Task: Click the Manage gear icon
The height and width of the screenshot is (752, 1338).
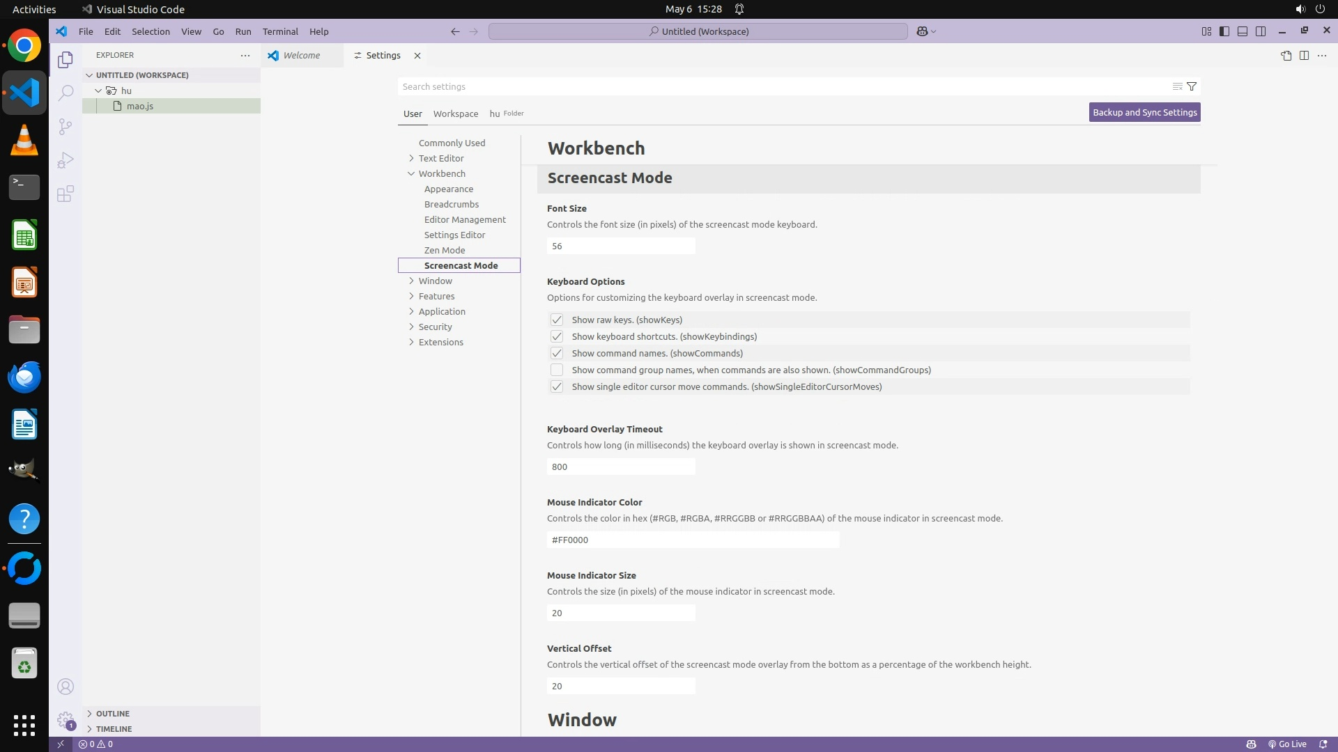Action: tap(65, 719)
